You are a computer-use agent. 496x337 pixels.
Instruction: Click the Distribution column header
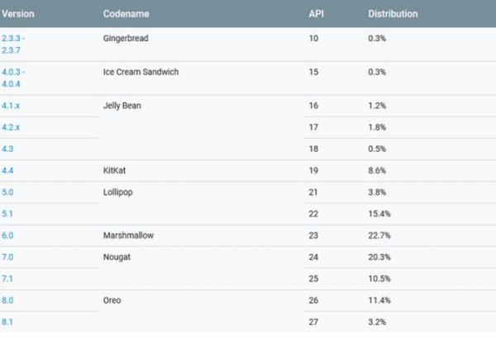click(393, 14)
